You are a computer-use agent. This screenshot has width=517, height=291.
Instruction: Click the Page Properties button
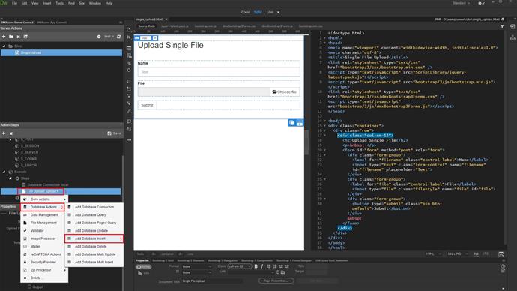(x=276, y=280)
